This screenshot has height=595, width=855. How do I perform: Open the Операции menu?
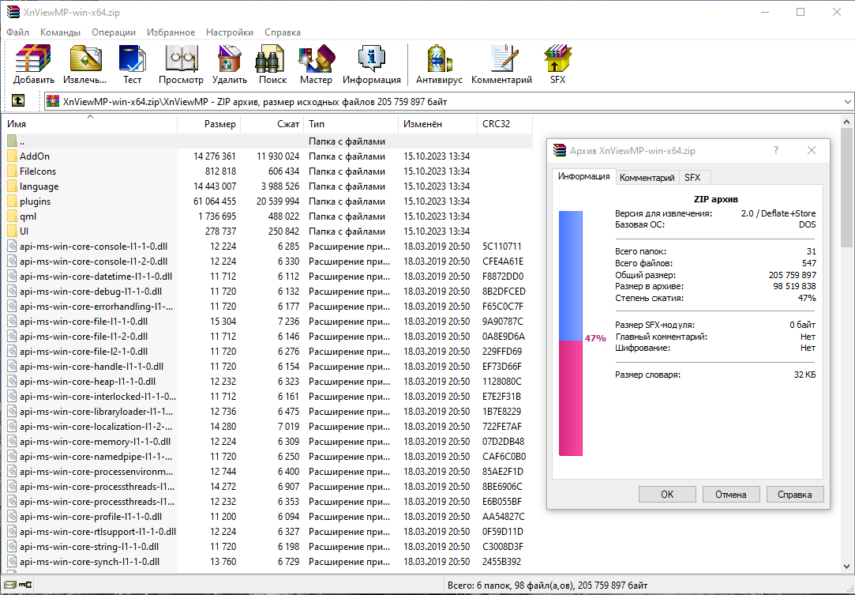[114, 32]
